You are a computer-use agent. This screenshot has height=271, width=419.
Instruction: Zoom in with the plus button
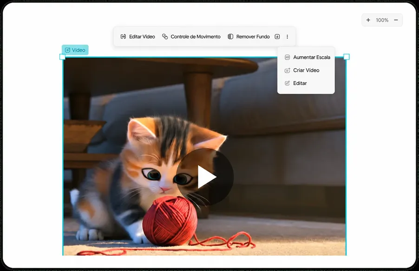pyautogui.click(x=368, y=20)
